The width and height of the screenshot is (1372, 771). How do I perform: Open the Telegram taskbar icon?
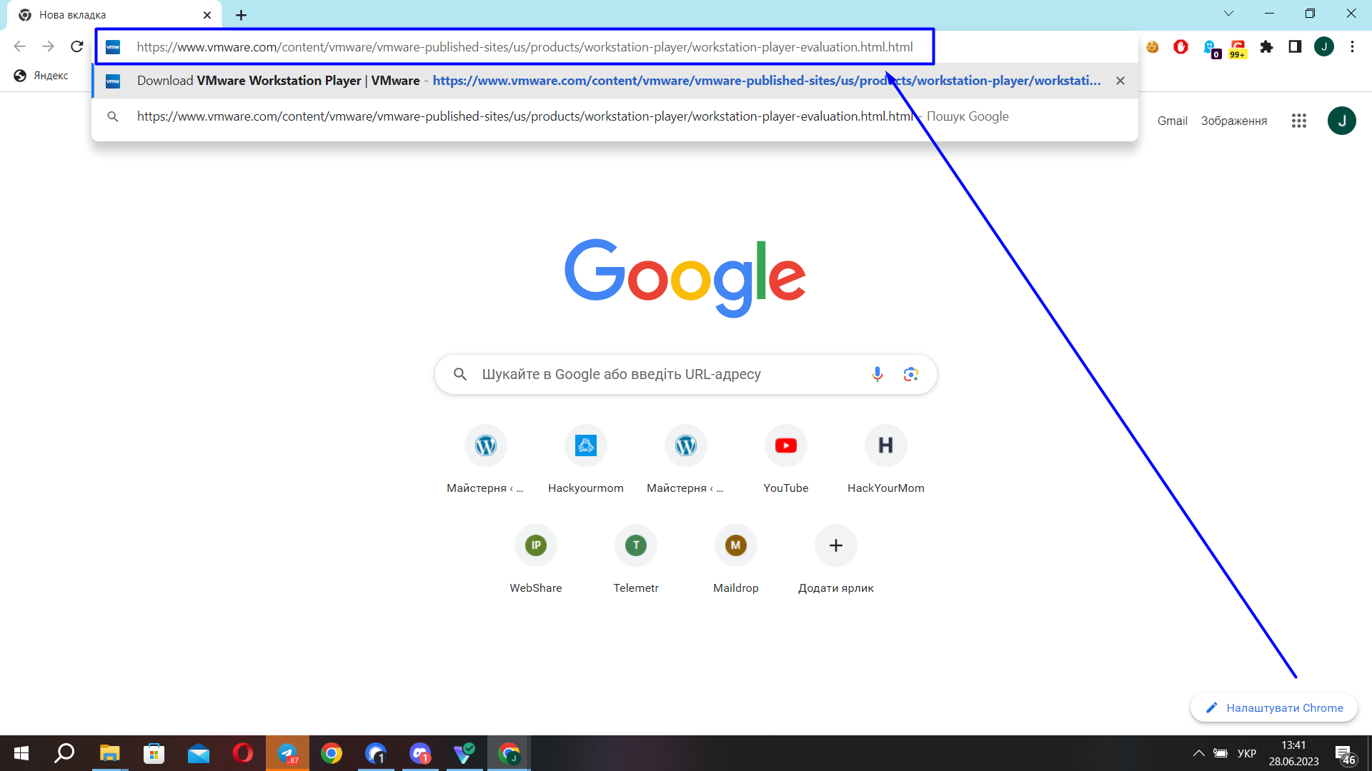point(287,753)
